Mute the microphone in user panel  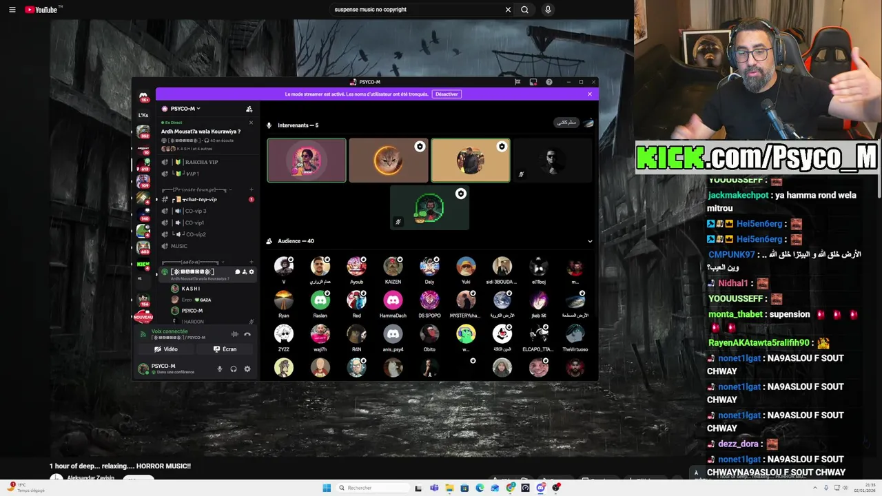pyautogui.click(x=220, y=369)
